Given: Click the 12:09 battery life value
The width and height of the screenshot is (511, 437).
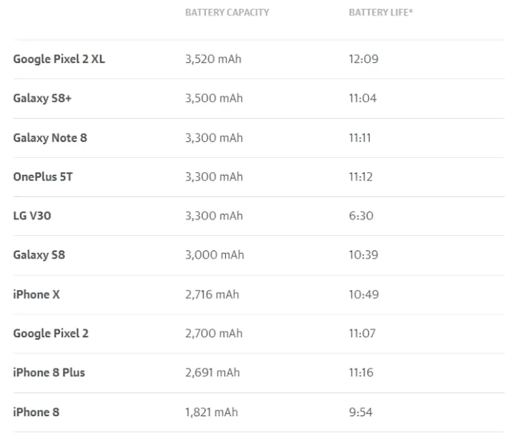Looking at the screenshot, I should (x=364, y=59).
